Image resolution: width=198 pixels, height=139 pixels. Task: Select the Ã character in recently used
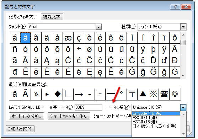click(25, 94)
